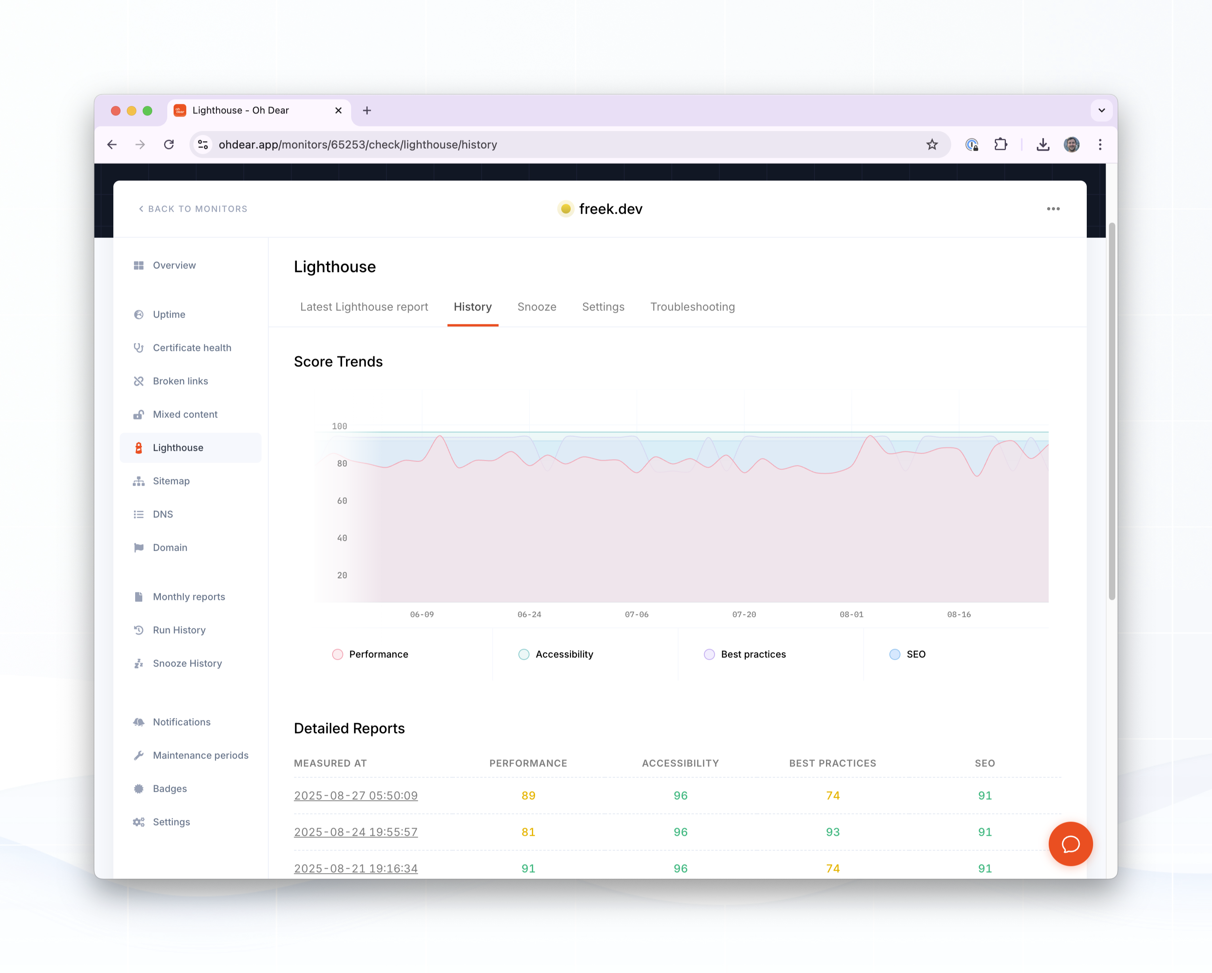Screen dimensions: 1212x973
Task: Open the Uptime check from sidebar
Action: tap(169, 314)
